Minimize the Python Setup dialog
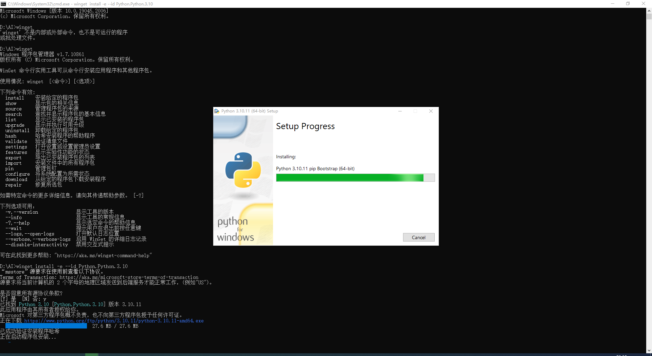This screenshot has width=652, height=356. point(400,111)
